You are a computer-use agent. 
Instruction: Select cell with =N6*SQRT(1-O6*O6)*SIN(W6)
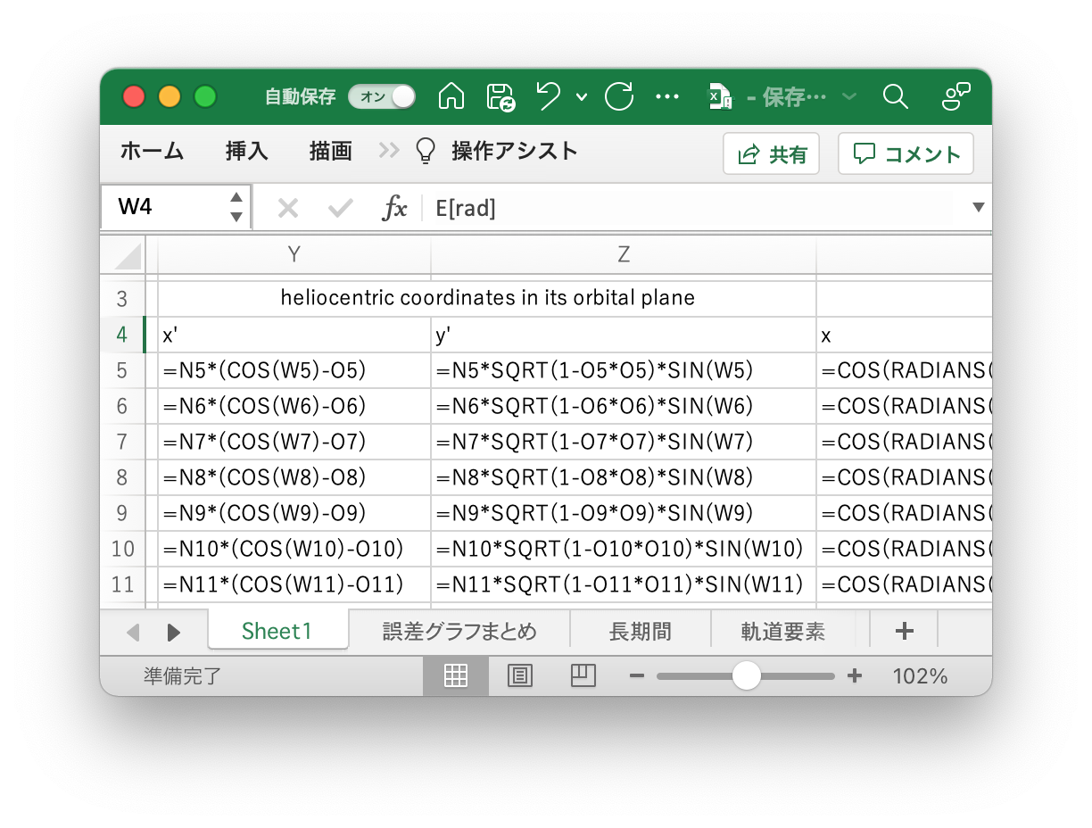[x=624, y=406]
